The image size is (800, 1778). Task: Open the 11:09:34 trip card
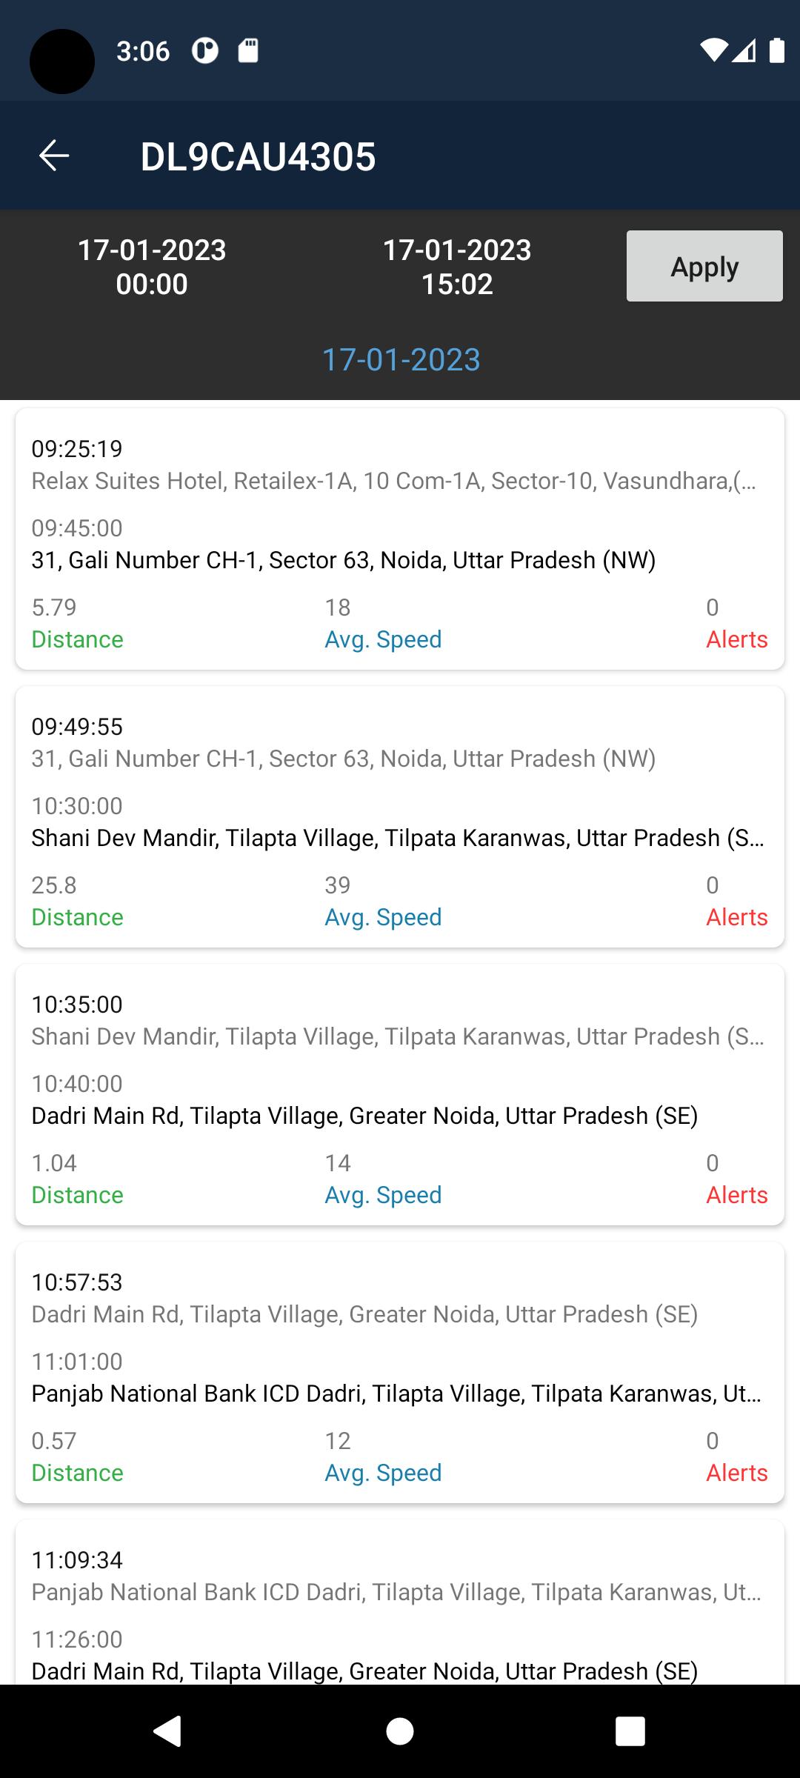(400, 1600)
